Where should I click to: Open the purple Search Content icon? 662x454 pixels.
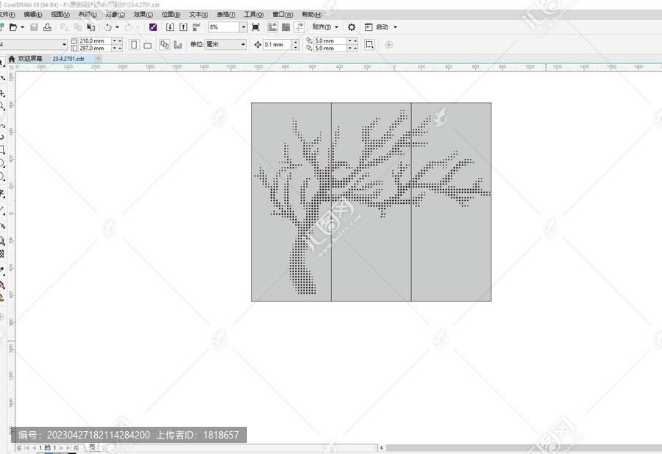153,27
